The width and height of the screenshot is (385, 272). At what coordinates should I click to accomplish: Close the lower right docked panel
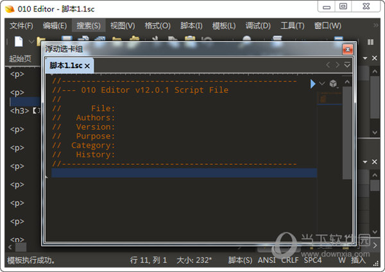pyautogui.click(x=375, y=162)
